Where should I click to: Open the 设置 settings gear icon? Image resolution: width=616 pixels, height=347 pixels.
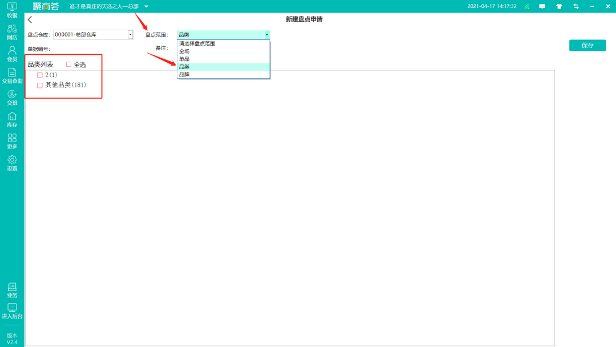click(12, 163)
